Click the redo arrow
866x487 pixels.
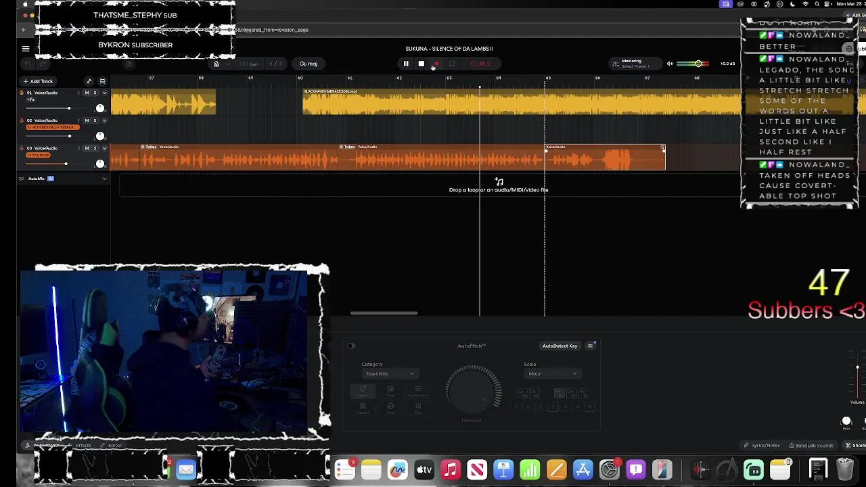[42, 64]
